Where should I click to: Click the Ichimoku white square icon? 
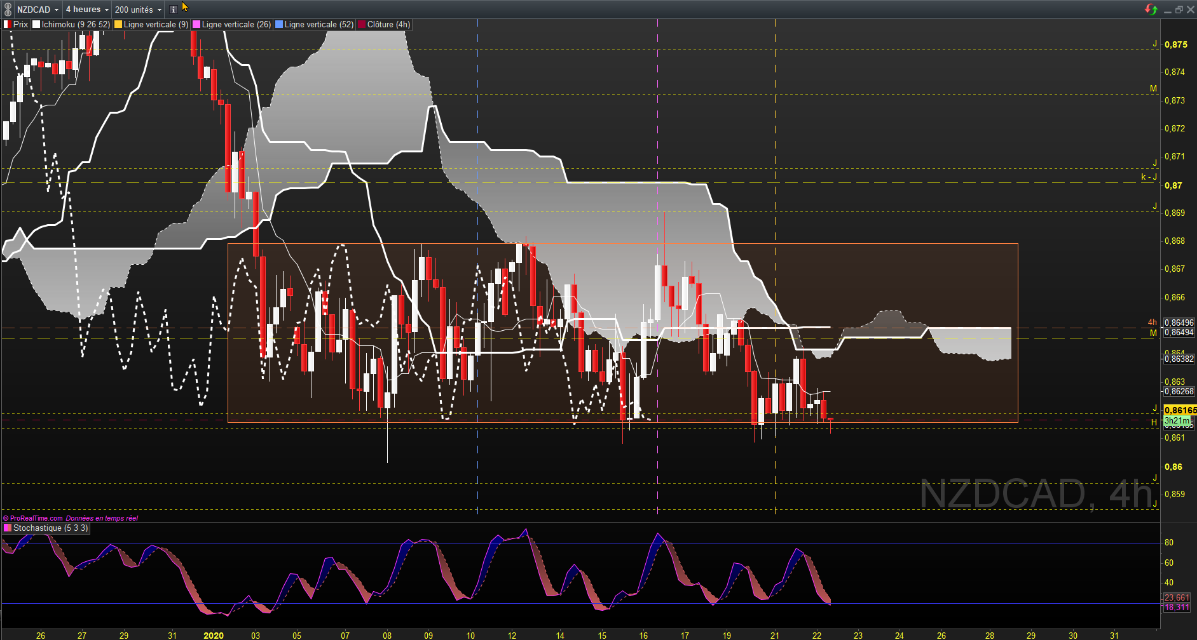[x=37, y=25]
